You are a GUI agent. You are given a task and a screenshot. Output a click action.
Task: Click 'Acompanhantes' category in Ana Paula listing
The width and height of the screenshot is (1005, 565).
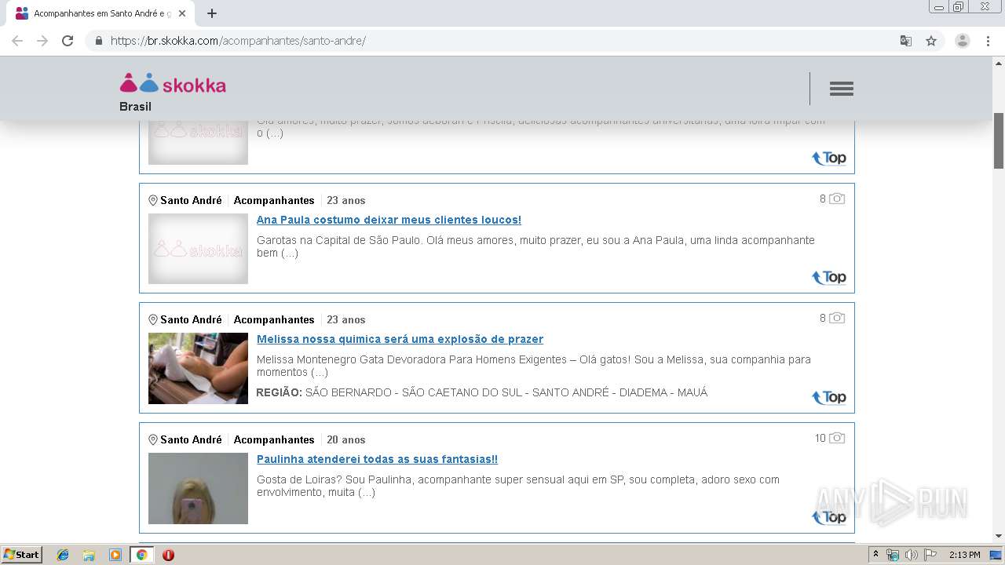[x=274, y=200]
